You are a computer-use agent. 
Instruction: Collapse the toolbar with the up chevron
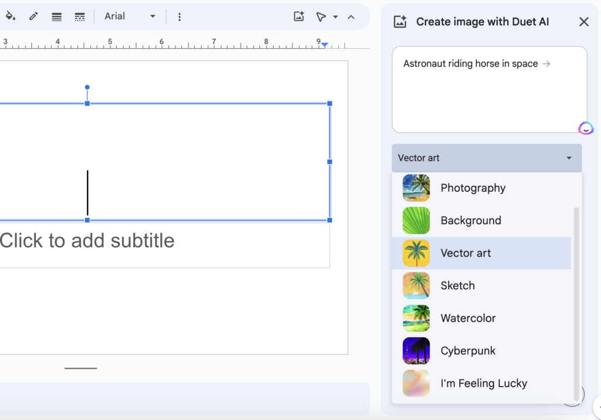click(x=351, y=16)
